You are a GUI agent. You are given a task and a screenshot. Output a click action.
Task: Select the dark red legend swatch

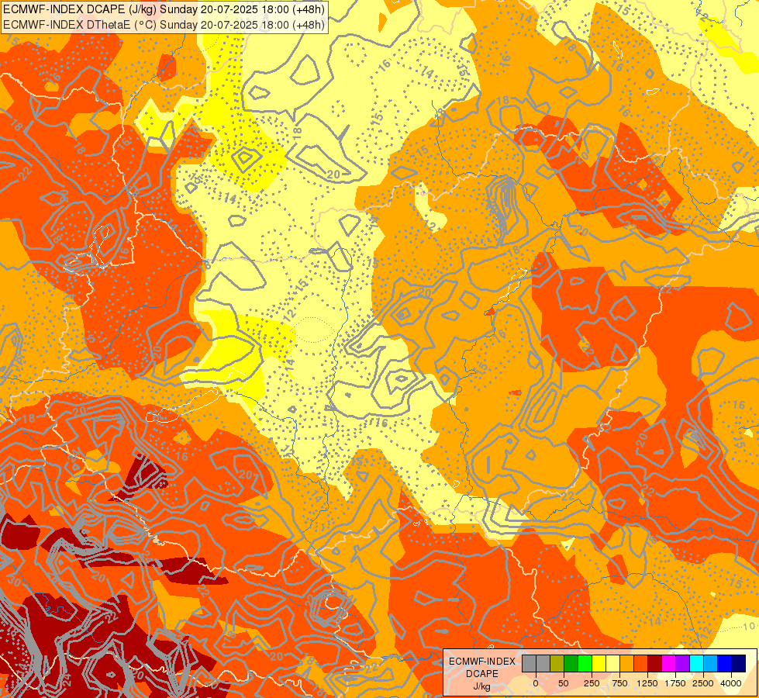[x=655, y=663]
